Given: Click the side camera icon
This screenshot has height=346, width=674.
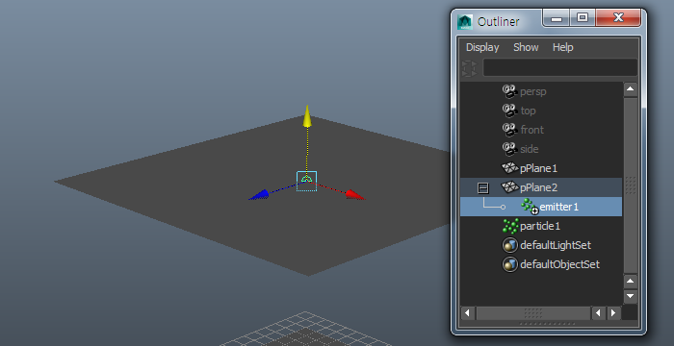Looking at the screenshot, I should pyautogui.click(x=509, y=149).
